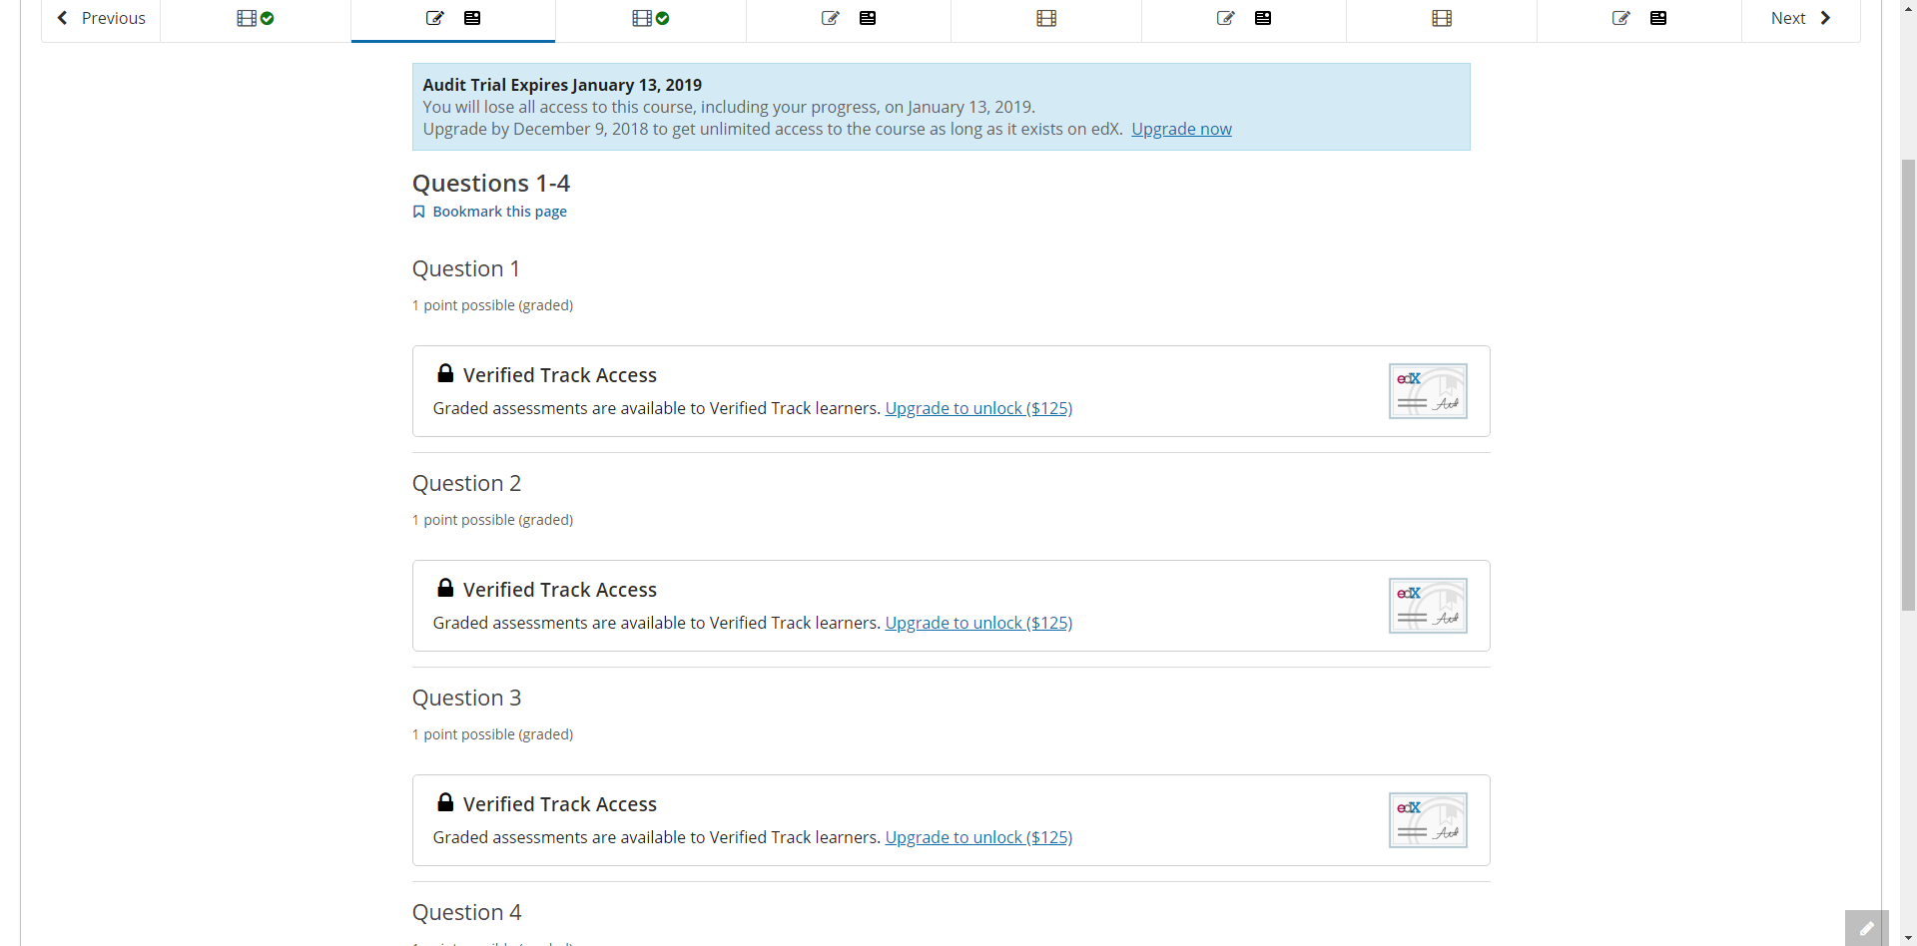
Task: Click the Question 3 heading
Action: 466,698
